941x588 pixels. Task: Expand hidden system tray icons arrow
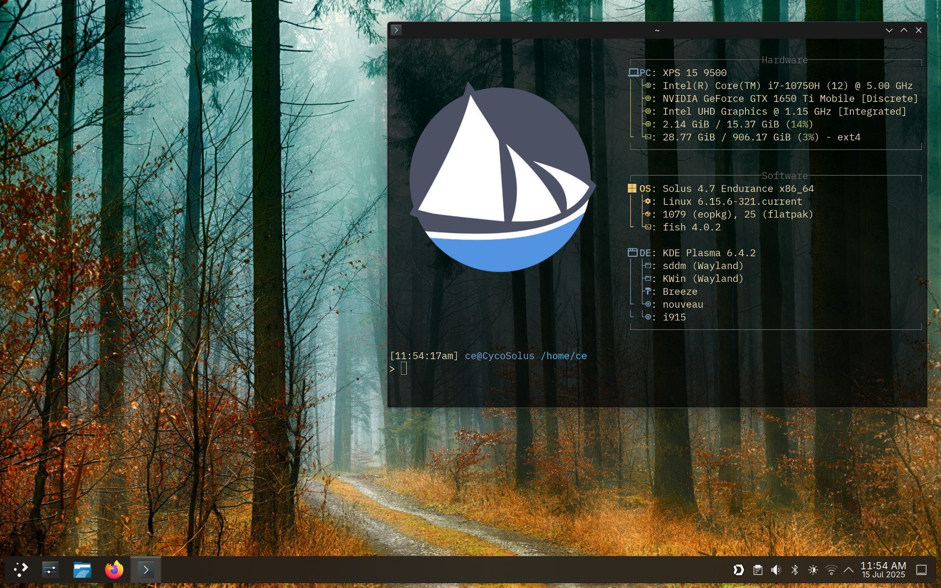[848, 570]
